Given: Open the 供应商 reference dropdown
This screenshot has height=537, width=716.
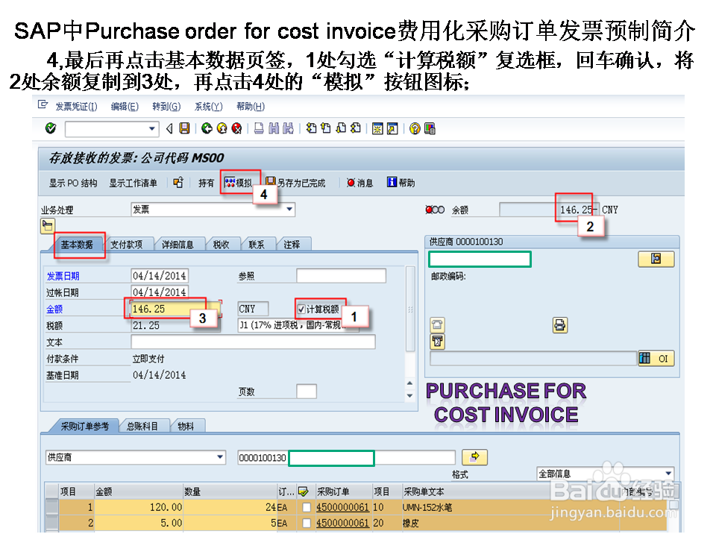Looking at the screenshot, I should point(219,457).
